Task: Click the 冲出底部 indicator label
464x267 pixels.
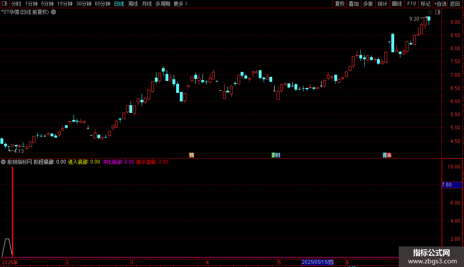Action: 118,162
